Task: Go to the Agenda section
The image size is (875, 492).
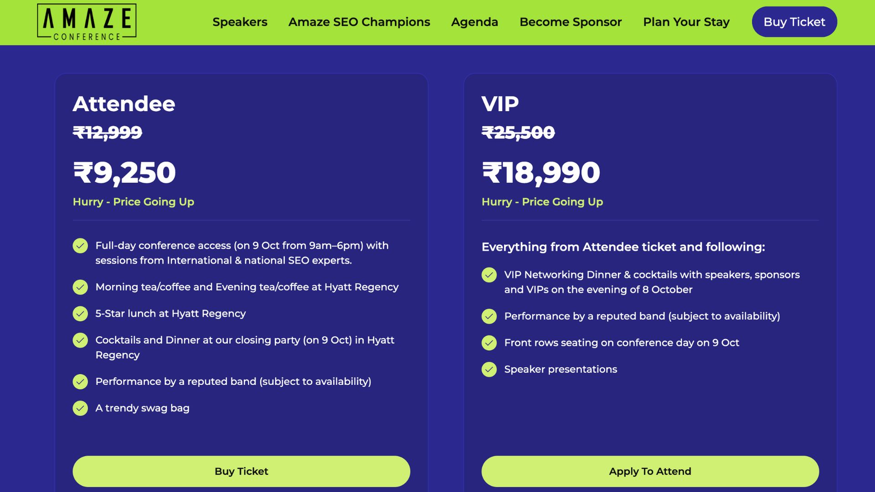Action: [x=474, y=22]
